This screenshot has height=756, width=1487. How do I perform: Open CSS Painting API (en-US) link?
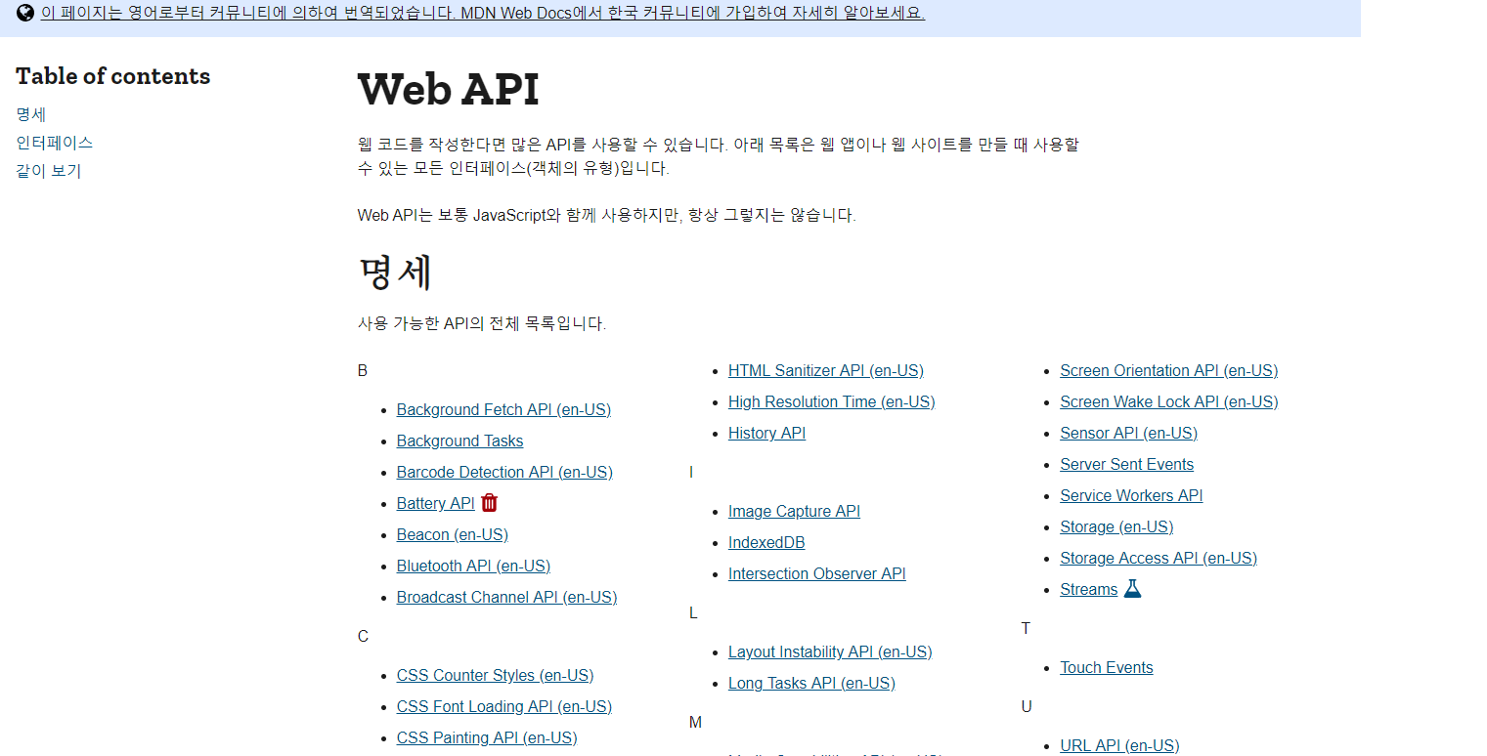coord(487,737)
